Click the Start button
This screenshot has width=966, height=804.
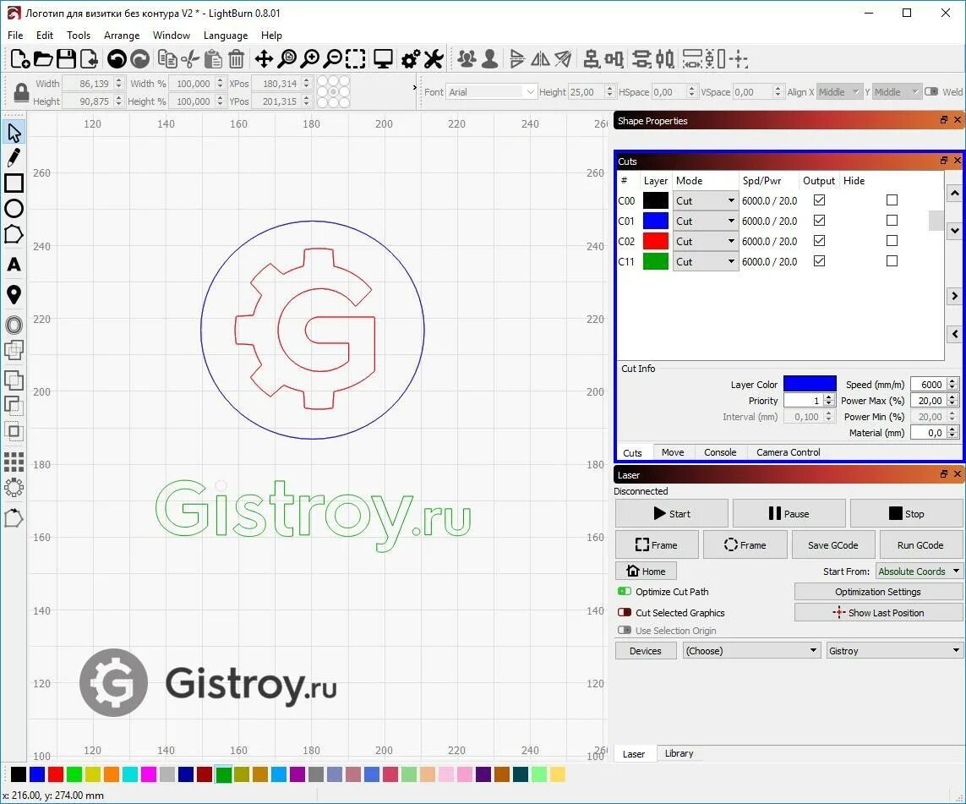click(672, 513)
